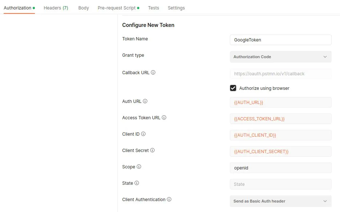Uncheck Authorize using browser

tap(233, 88)
